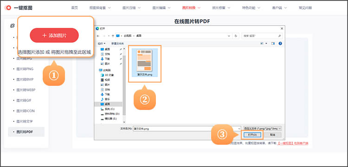Open dialog help with blue question icon
The width and height of the screenshot is (348, 167).
click(280, 44)
